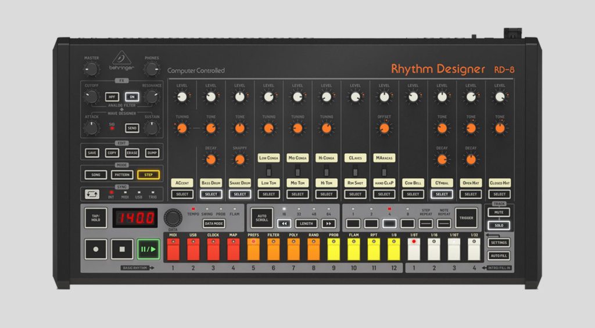Enable AUTO FILL
The height and width of the screenshot is (328, 595).
coord(499,256)
